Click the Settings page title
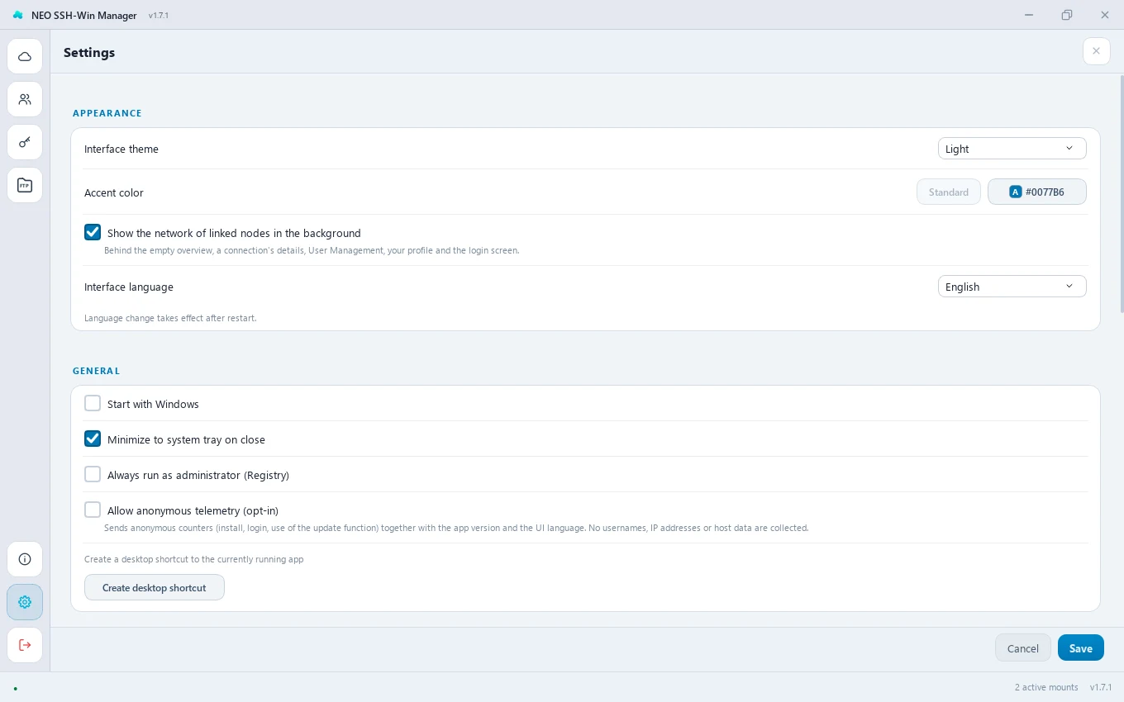 coord(89,52)
